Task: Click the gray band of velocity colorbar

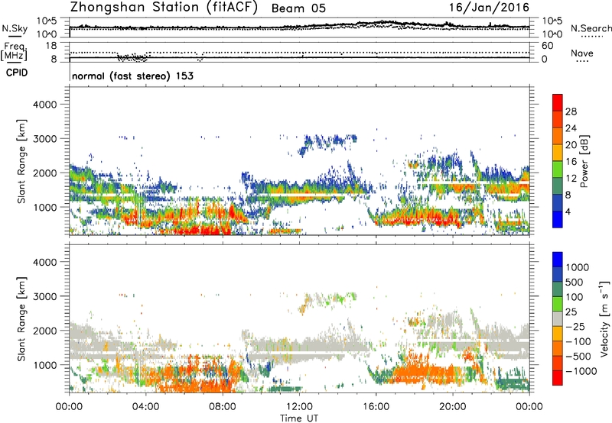Action: pyautogui.click(x=558, y=319)
